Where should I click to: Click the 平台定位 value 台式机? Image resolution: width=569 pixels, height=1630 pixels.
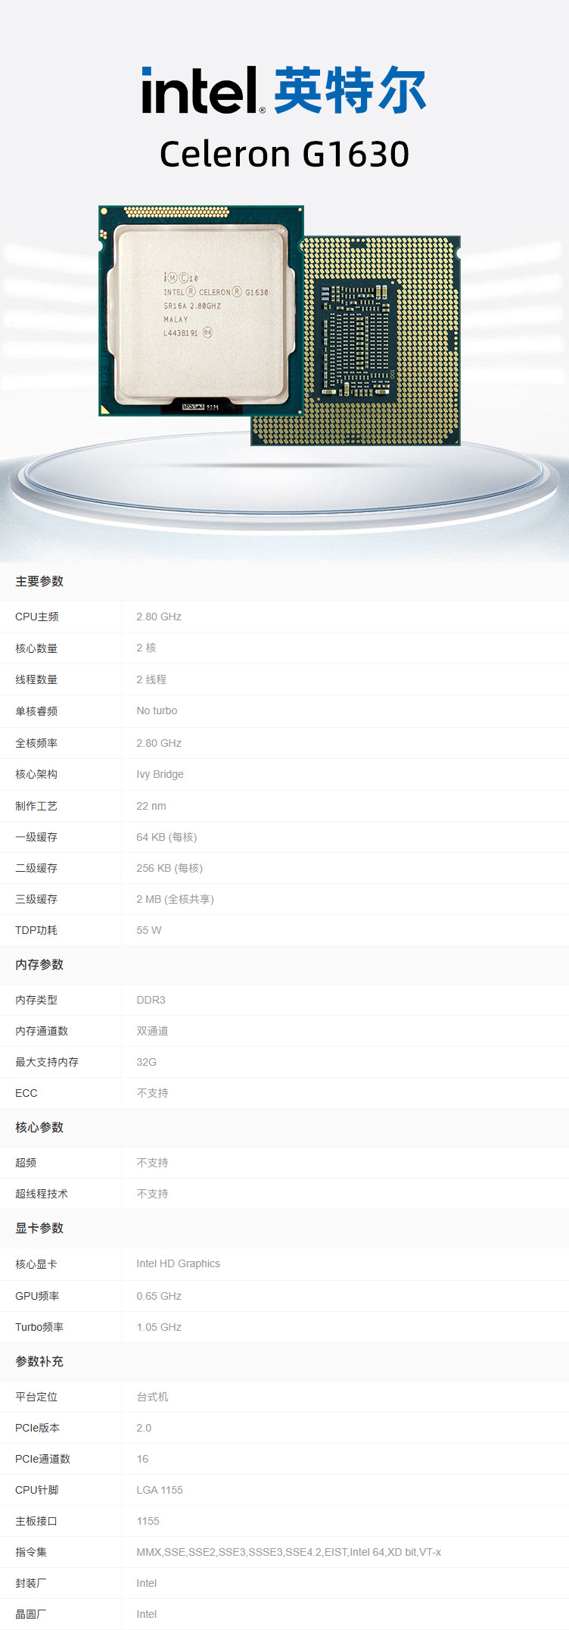[152, 1397]
